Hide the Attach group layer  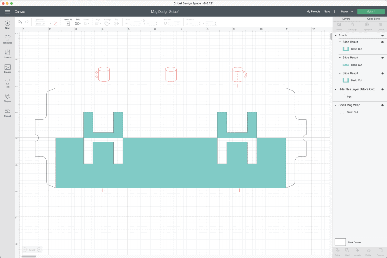(382, 36)
